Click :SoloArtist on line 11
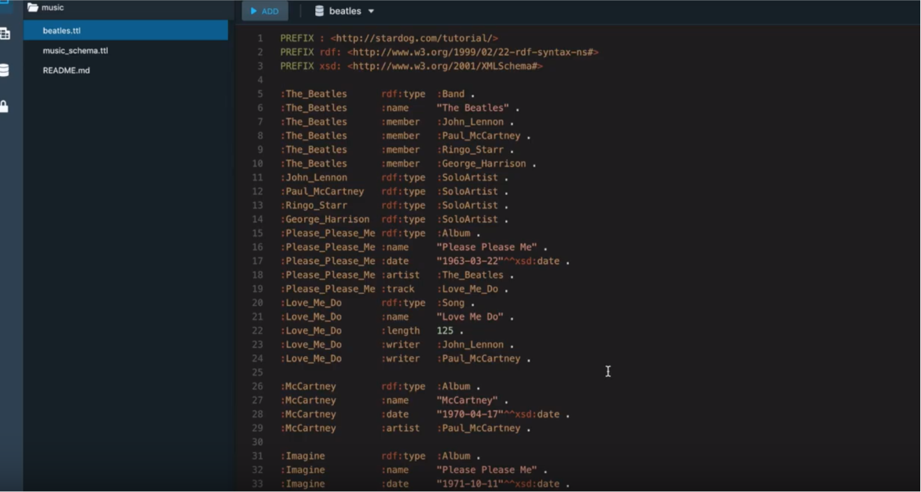The image size is (921, 492). point(467,178)
